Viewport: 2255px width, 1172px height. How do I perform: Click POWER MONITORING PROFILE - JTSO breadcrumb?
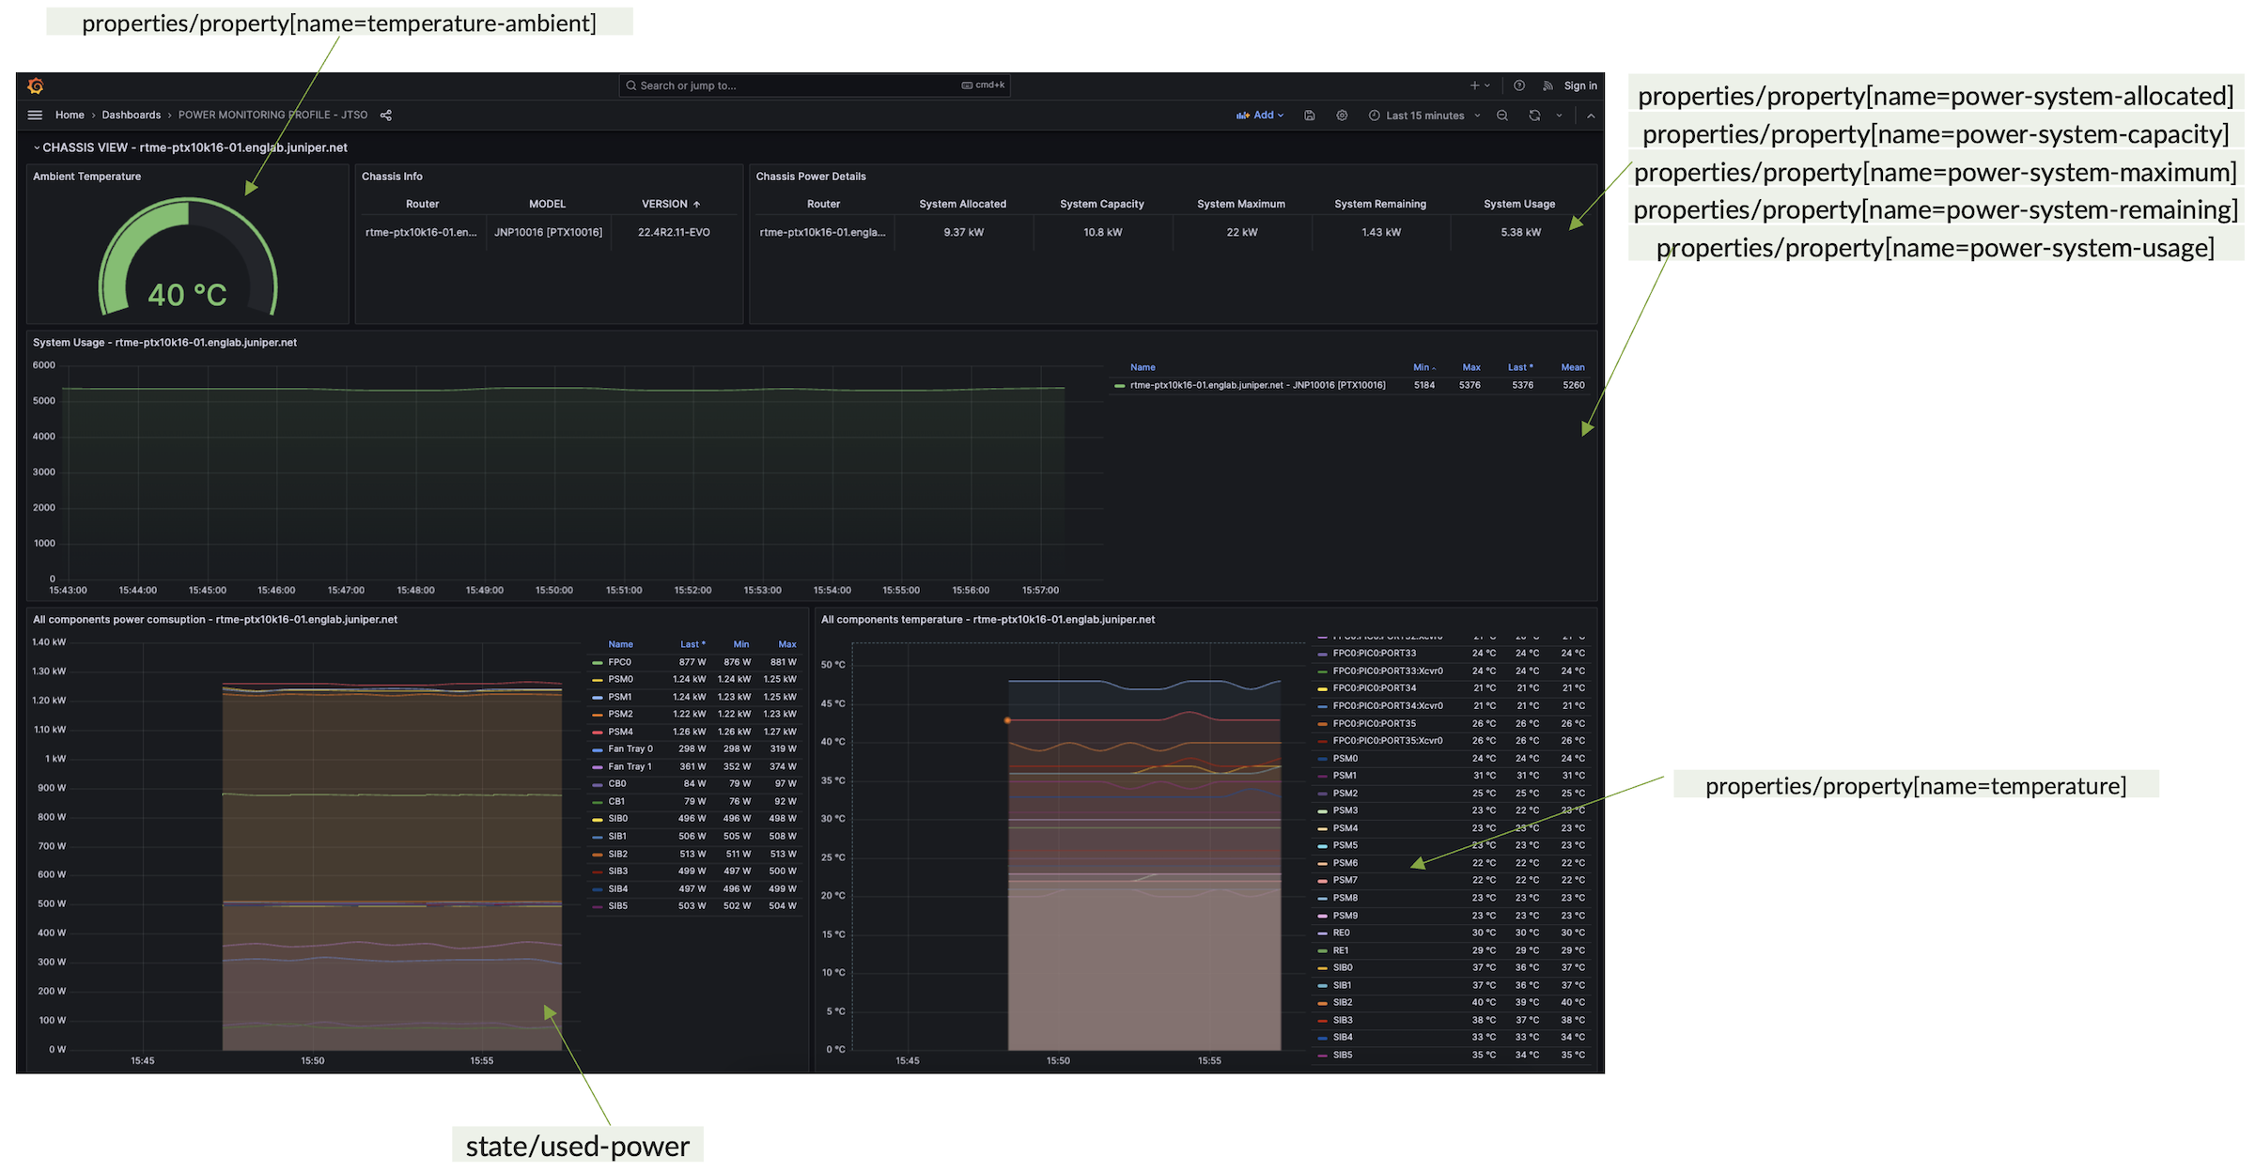click(272, 116)
